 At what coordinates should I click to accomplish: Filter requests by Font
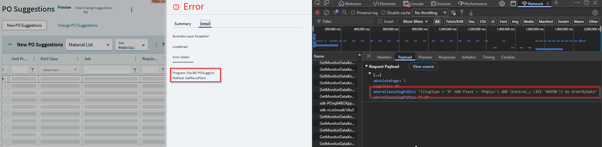(503, 22)
